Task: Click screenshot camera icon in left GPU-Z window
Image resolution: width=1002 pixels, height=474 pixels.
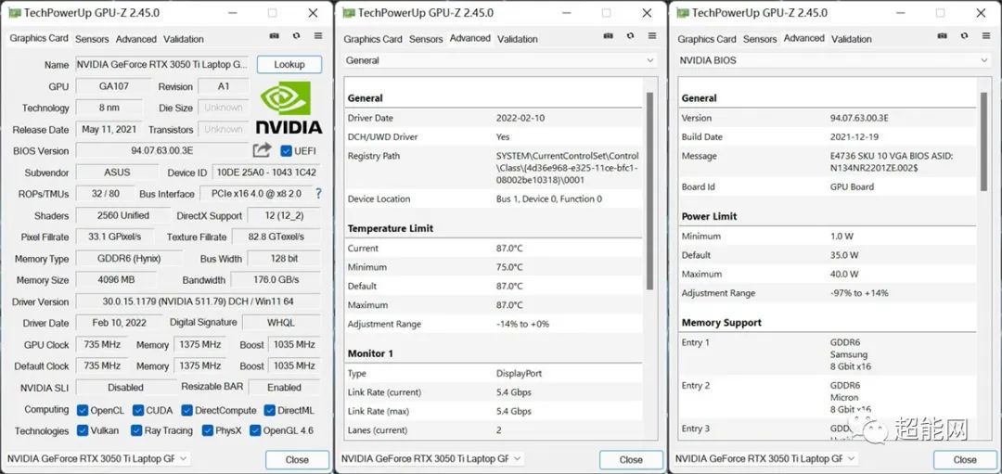Action: coord(274,36)
